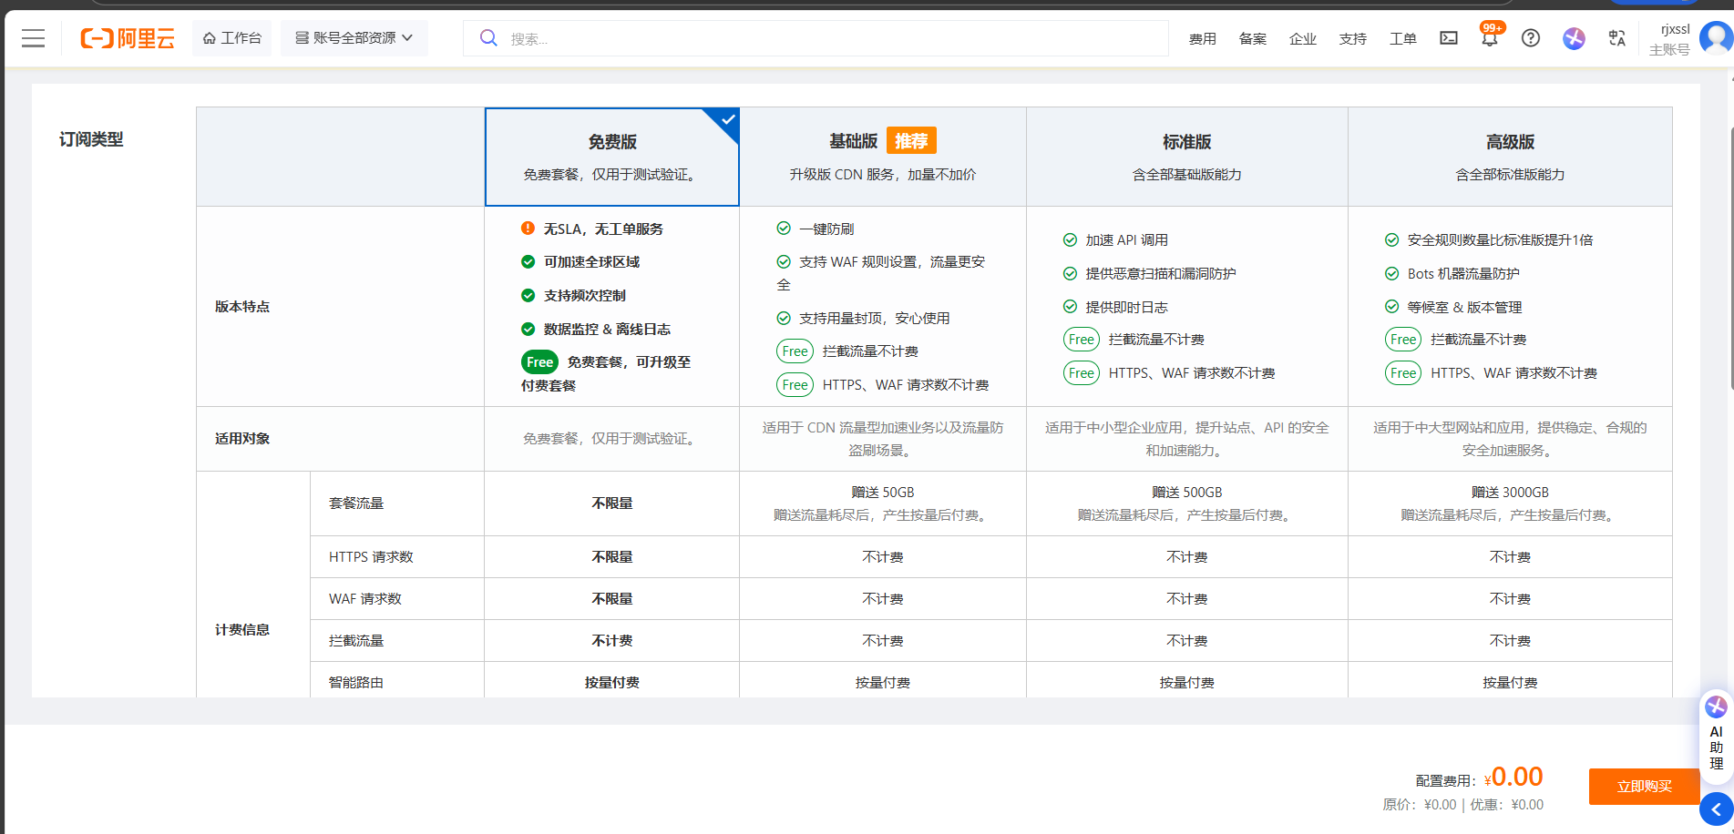Go to 工作台 console home
This screenshot has height=834, width=1734.
coord(231,38)
